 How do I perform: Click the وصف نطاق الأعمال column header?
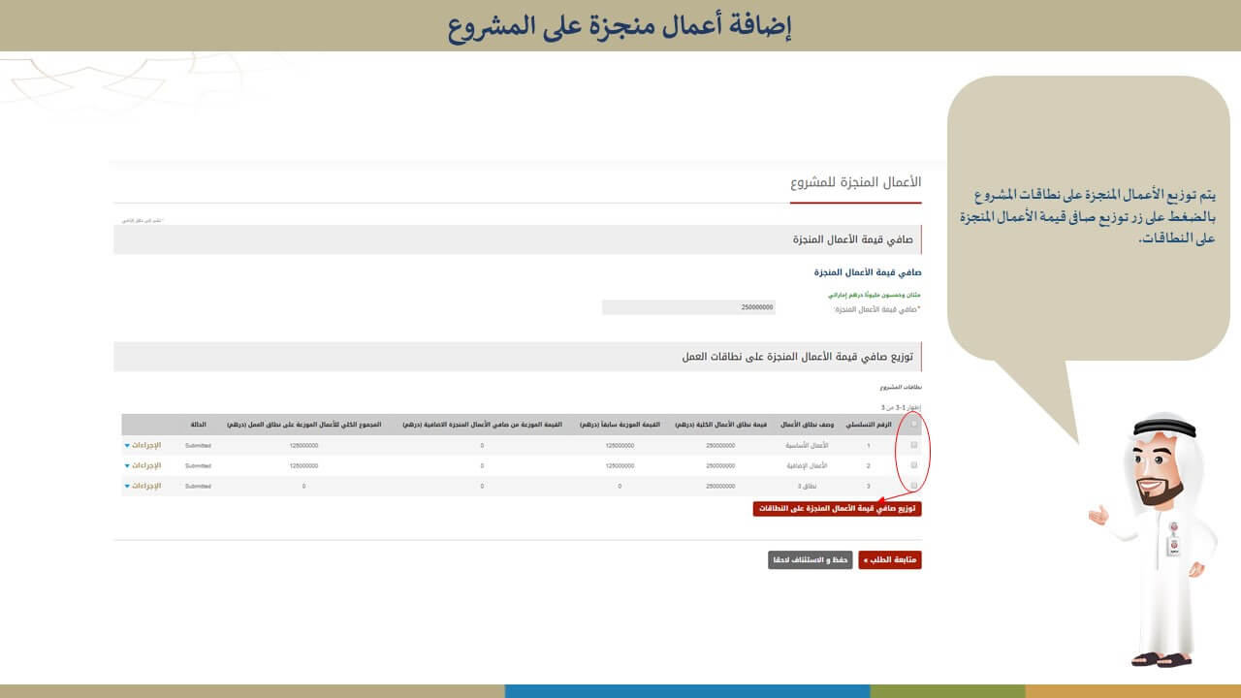804,425
